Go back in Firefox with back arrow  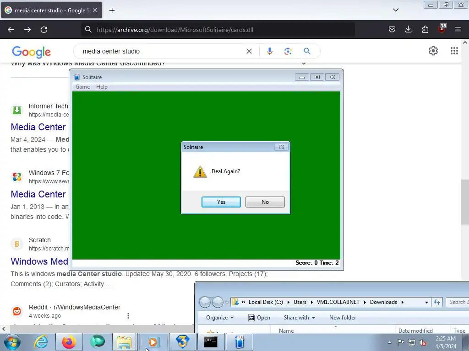[x=11, y=30]
